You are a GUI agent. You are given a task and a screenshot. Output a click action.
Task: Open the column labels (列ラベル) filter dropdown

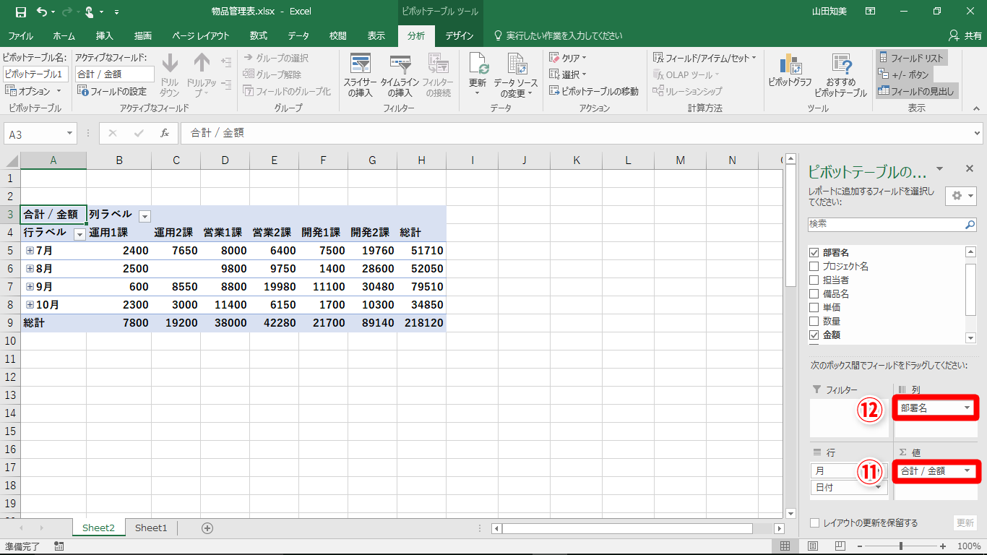click(145, 215)
